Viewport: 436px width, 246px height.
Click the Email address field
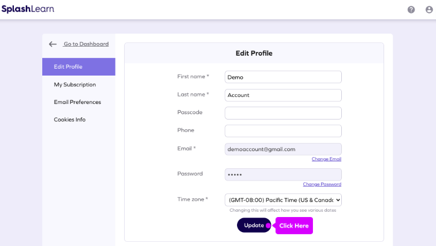click(283, 149)
